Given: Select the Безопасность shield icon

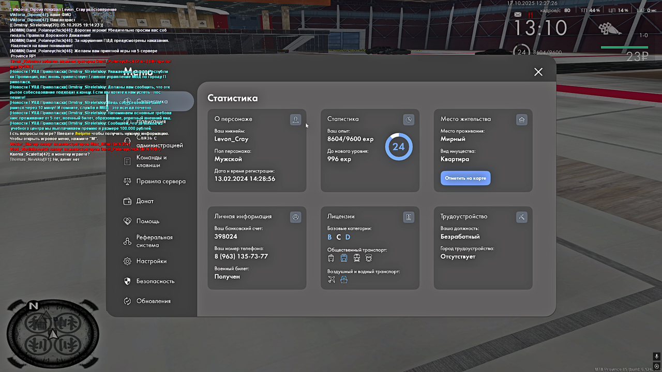Looking at the screenshot, I should (x=127, y=281).
